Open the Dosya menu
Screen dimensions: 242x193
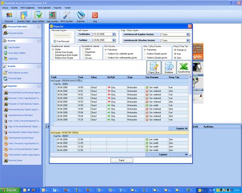click(5, 8)
